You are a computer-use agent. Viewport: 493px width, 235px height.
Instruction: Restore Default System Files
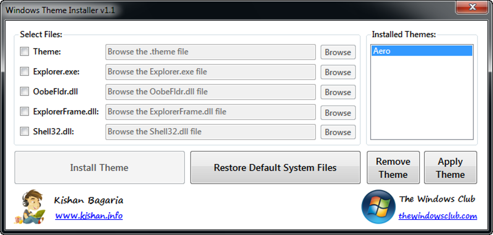click(275, 168)
